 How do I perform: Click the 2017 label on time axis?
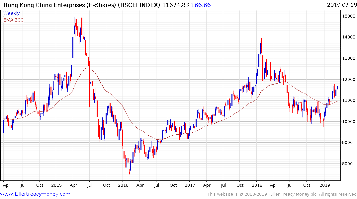(x=190, y=185)
